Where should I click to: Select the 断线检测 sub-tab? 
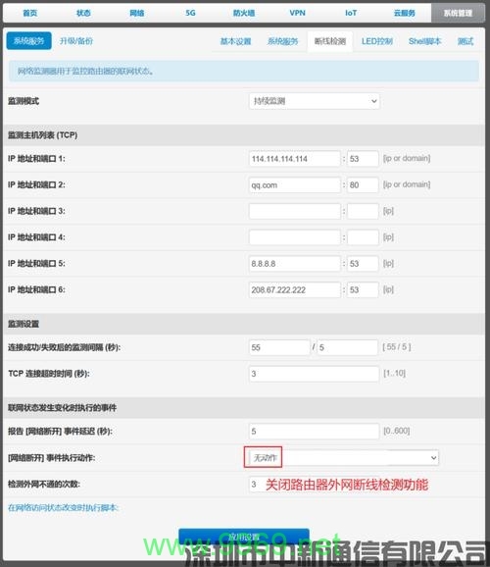coord(330,41)
